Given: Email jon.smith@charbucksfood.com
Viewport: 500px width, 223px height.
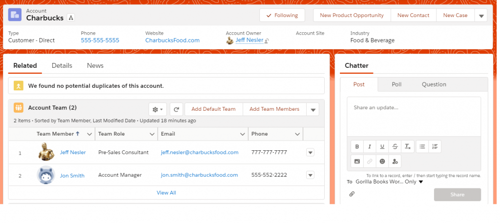Looking at the screenshot, I should tap(199, 175).
